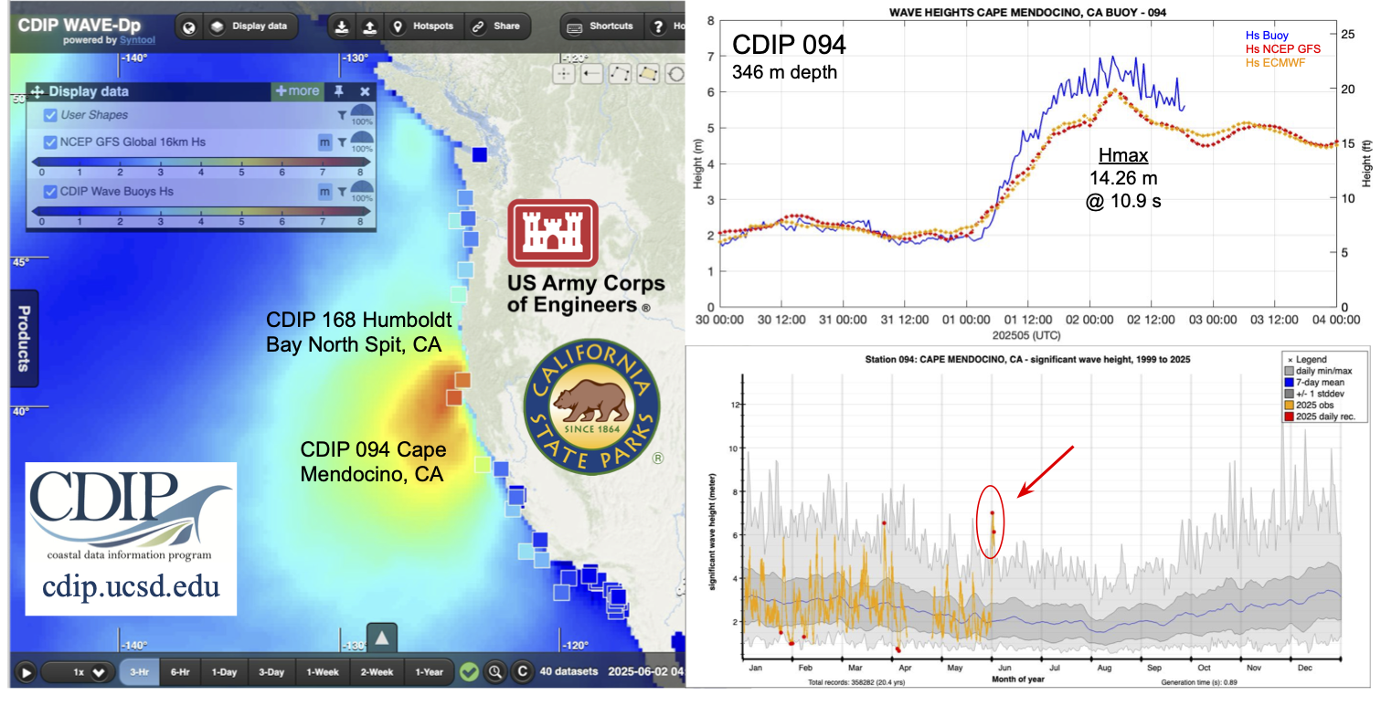The image size is (1381, 727).
Task: Click the units 'm' button for NCEP GFS layer
Action: point(324,142)
